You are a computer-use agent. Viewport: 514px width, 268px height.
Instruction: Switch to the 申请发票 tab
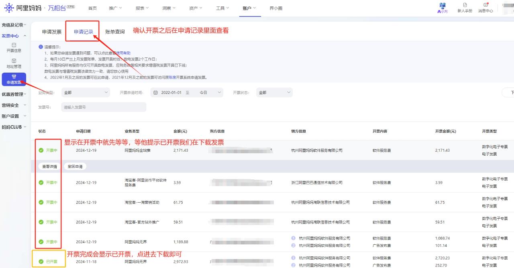coord(52,32)
